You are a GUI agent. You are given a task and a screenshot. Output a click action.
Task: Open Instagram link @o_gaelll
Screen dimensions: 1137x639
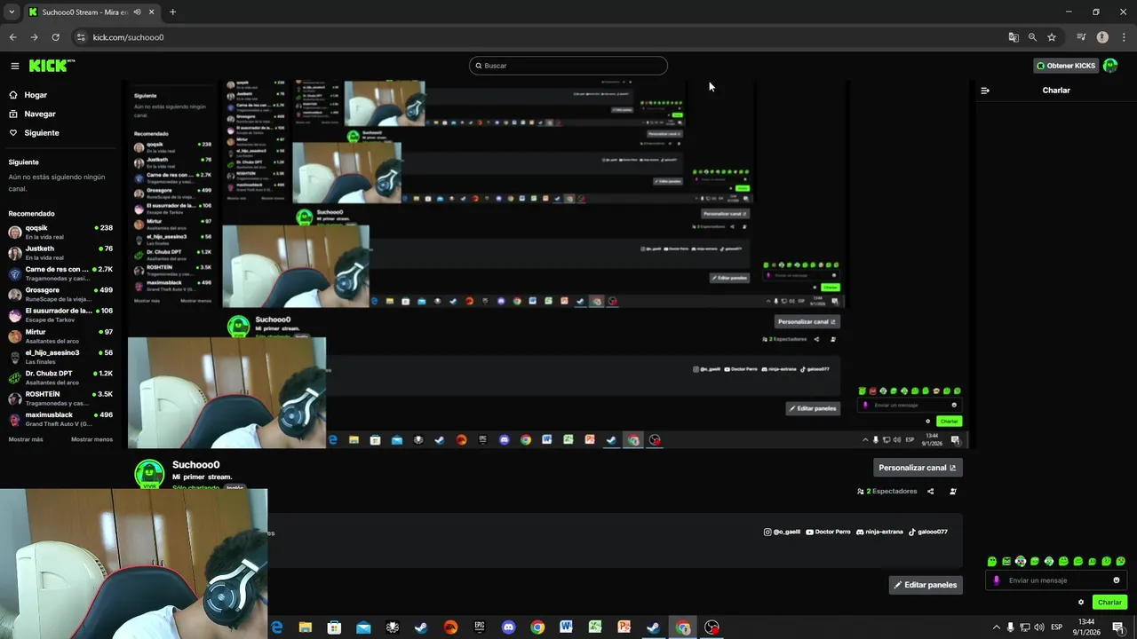click(782, 532)
